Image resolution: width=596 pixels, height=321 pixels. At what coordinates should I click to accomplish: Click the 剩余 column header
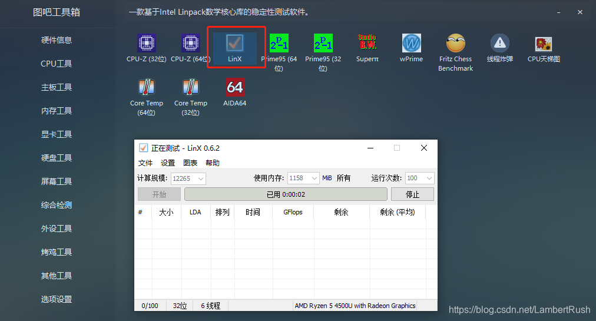(x=342, y=212)
